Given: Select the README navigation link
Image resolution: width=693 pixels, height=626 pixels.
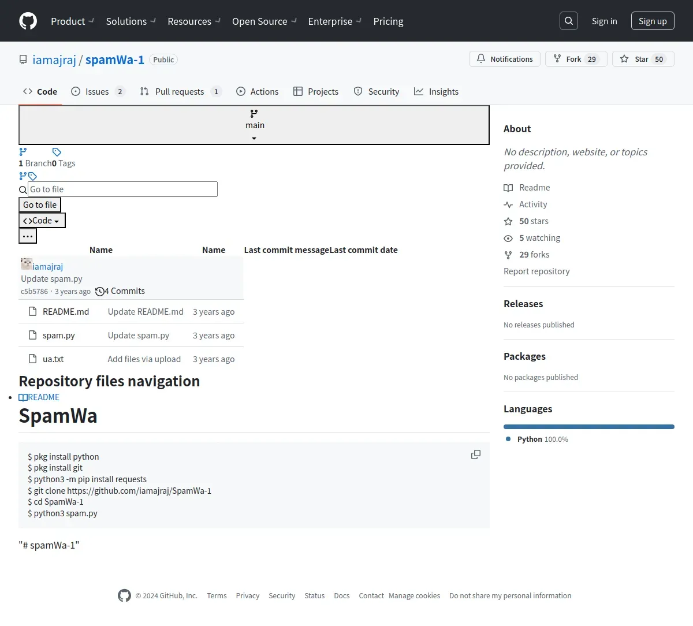Looking at the screenshot, I should click(x=39, y=397).
